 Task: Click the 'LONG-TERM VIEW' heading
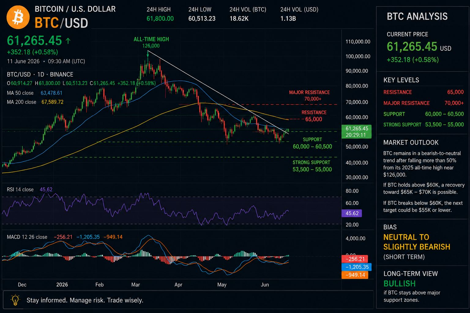tap(411, 274)
